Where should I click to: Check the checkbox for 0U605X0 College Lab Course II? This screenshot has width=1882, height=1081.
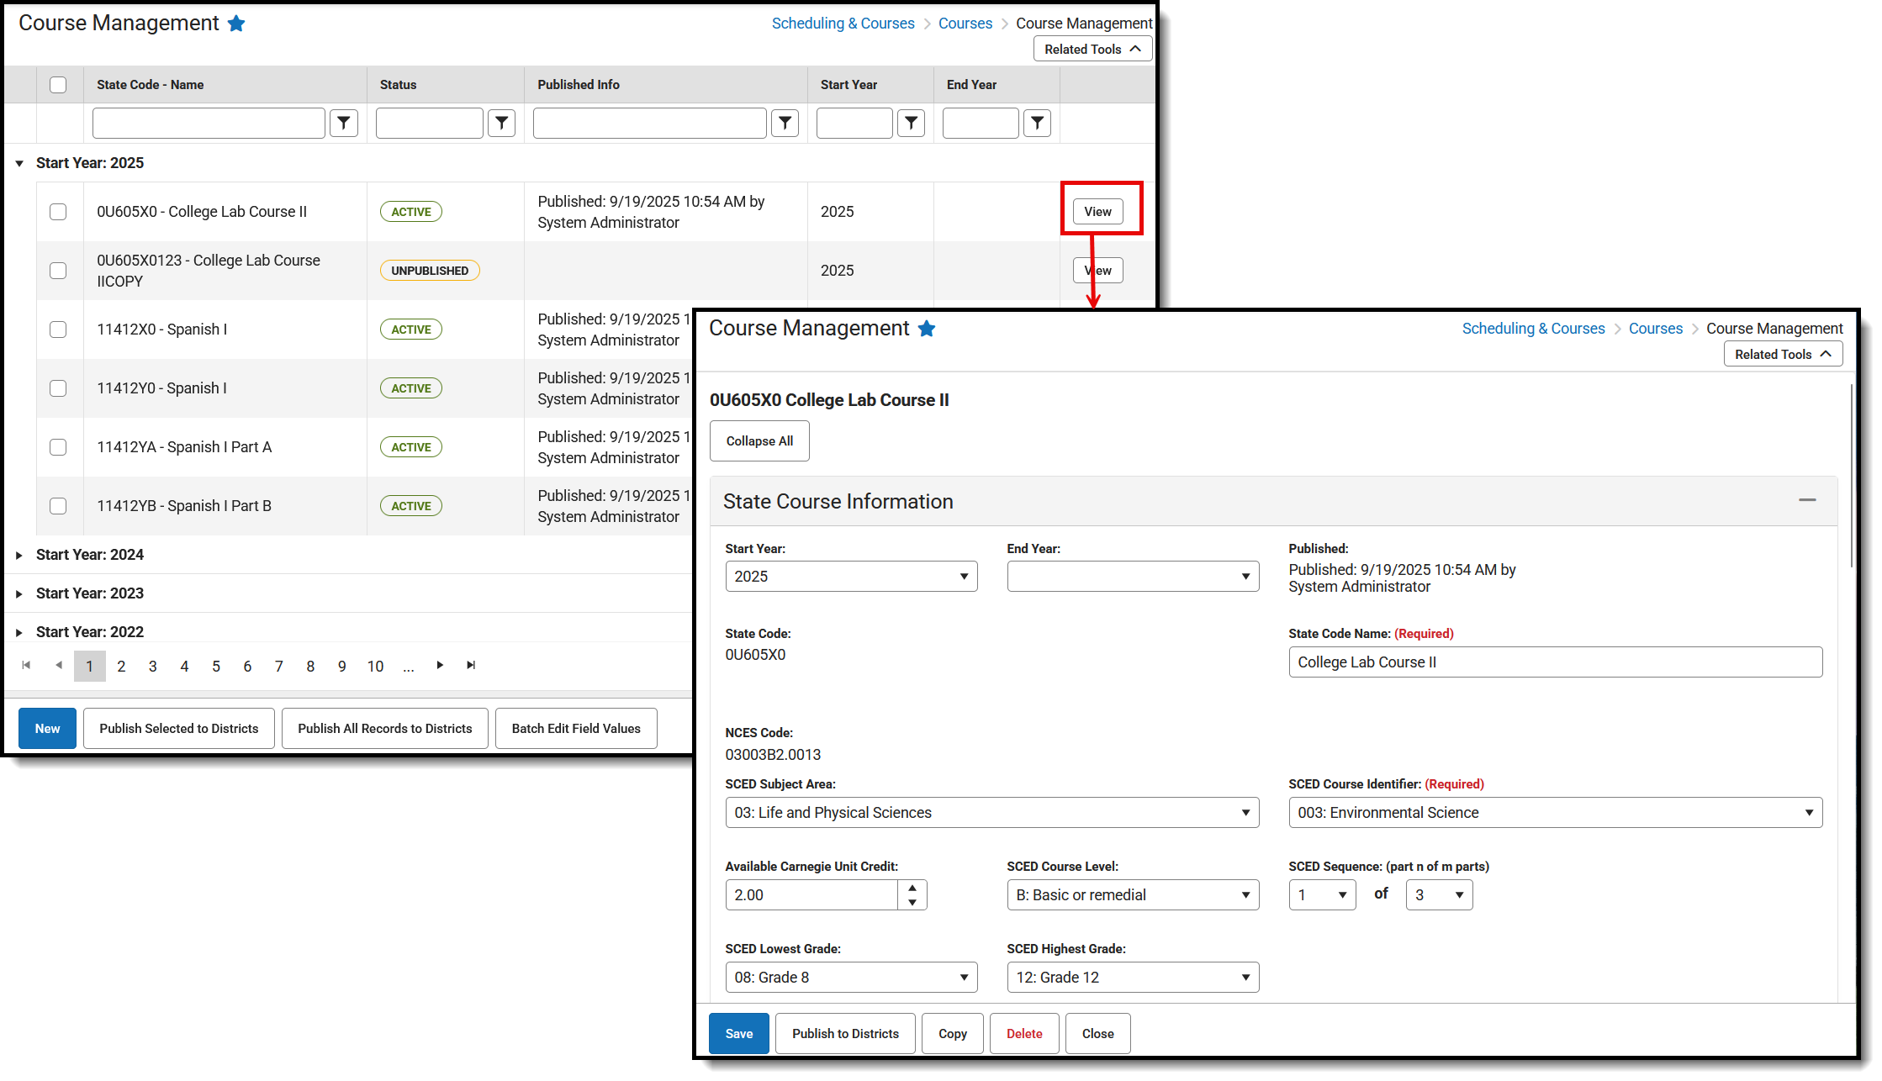pos(58,212)
